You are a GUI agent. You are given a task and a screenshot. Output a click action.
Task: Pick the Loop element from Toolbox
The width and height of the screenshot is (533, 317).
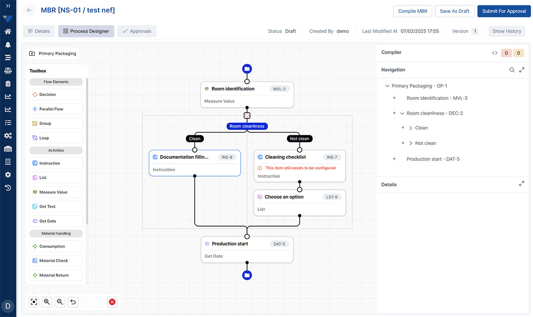click(56, 138)
